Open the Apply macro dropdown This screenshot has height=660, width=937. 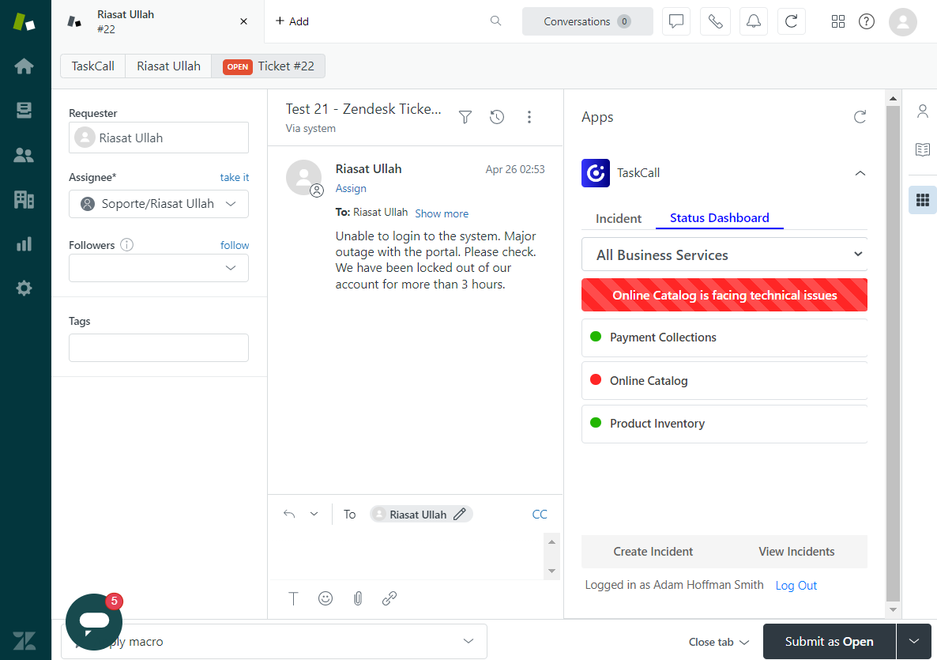coord(274,642)
